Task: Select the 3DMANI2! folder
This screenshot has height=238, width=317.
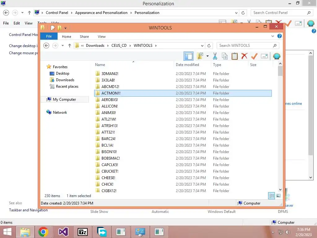Action: coord(183,74)
